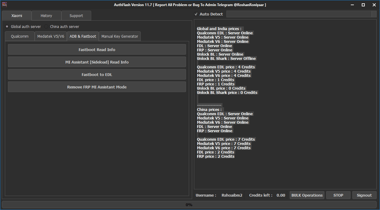
Task: Click the dropdown arrow at top-right combo box
Action: tap(374, 14)
